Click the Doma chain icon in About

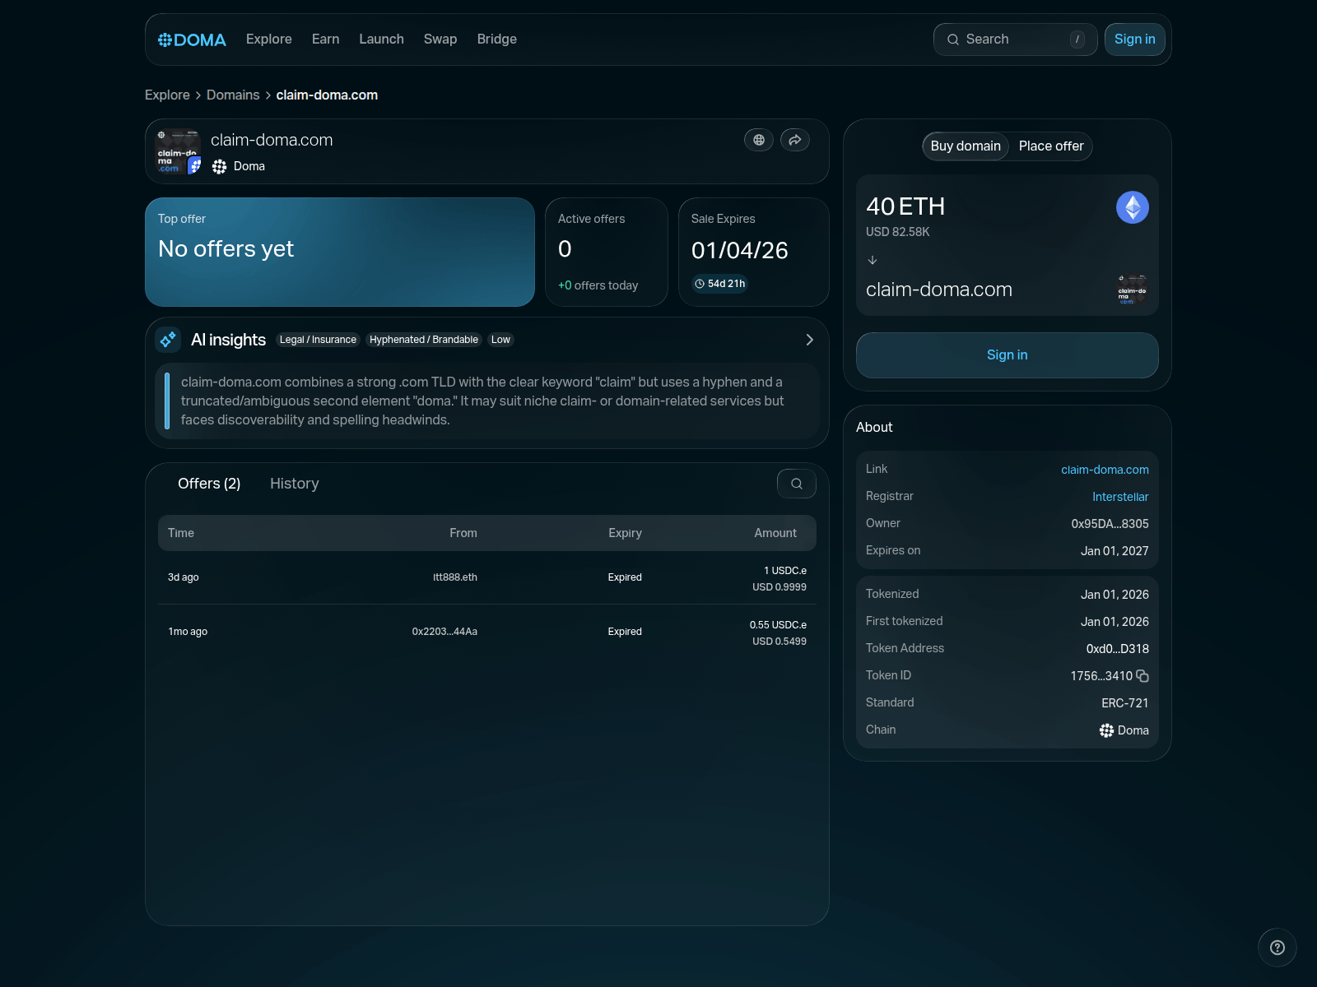point(1106,730)
